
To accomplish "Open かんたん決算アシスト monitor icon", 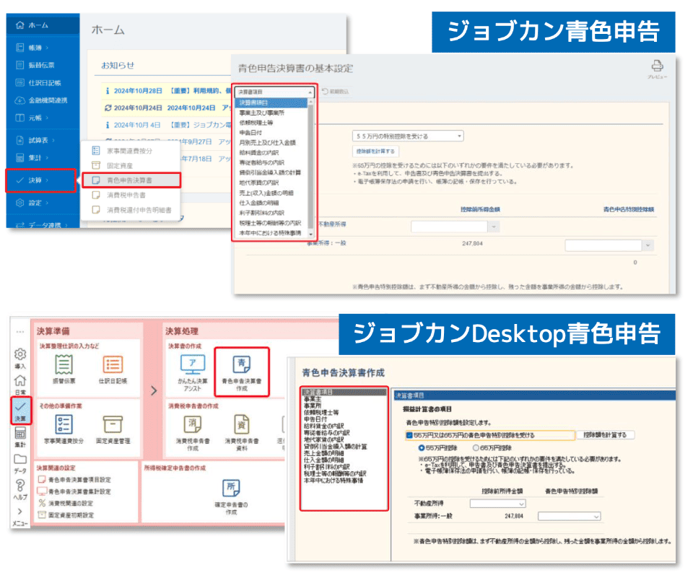I will [x=193, y=367].
